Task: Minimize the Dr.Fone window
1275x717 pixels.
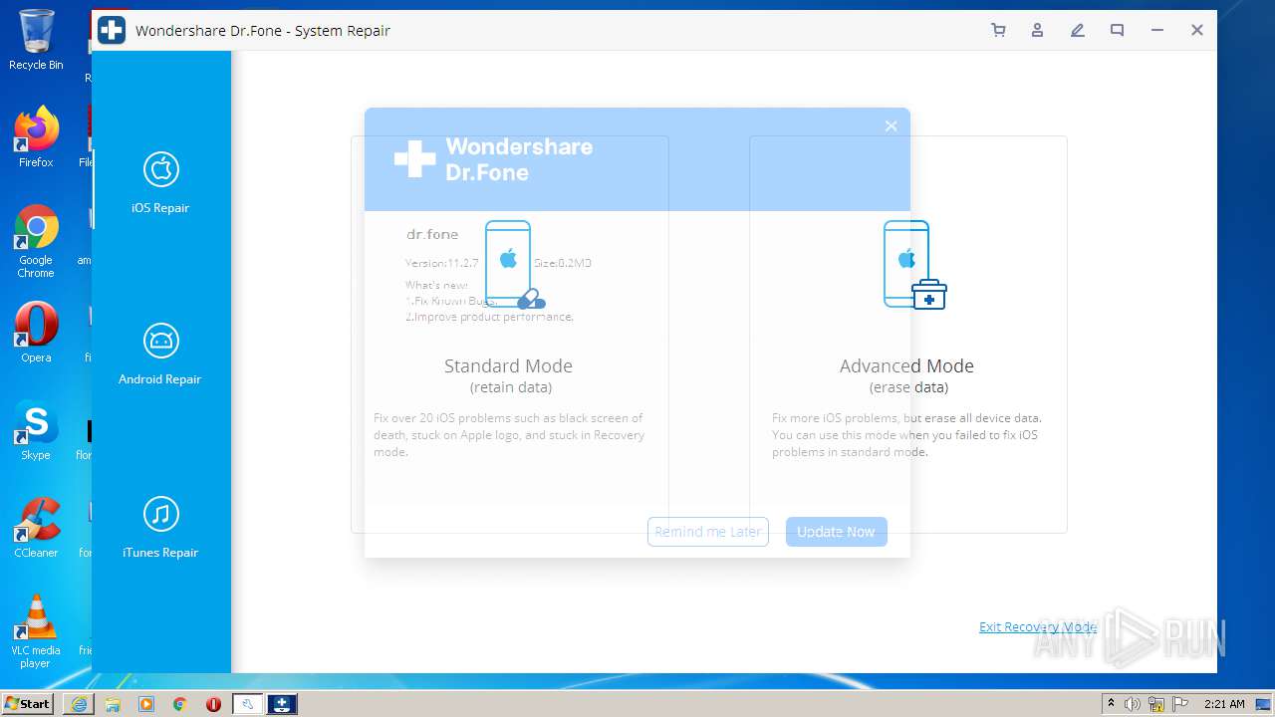Action: [x=1156, y=30]
